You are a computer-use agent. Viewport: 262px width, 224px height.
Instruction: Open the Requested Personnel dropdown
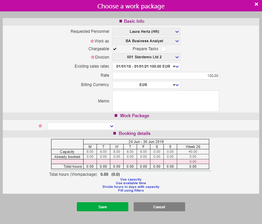click(146, 31)
